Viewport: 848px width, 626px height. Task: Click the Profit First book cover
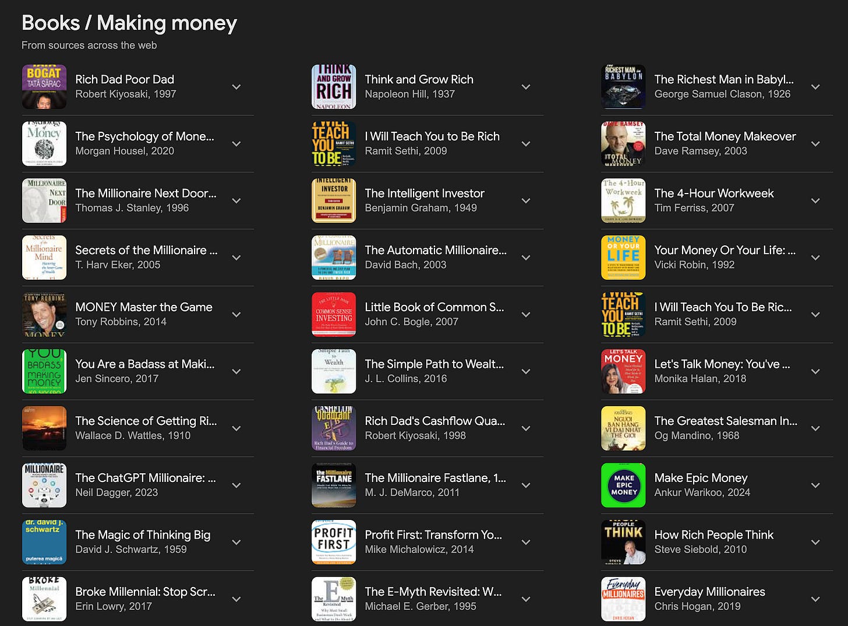(x=334, y=542)
